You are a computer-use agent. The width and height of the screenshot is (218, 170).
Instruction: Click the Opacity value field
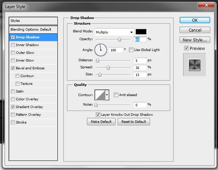(140, 39)
